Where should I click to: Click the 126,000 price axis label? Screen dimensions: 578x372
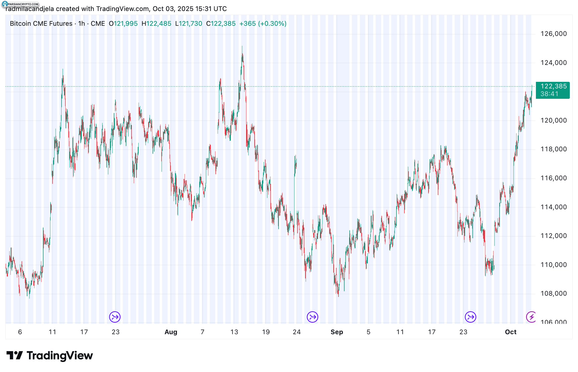tap(553, 34)
